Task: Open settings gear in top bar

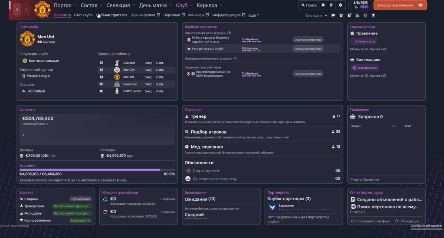Action: [340, 5]
